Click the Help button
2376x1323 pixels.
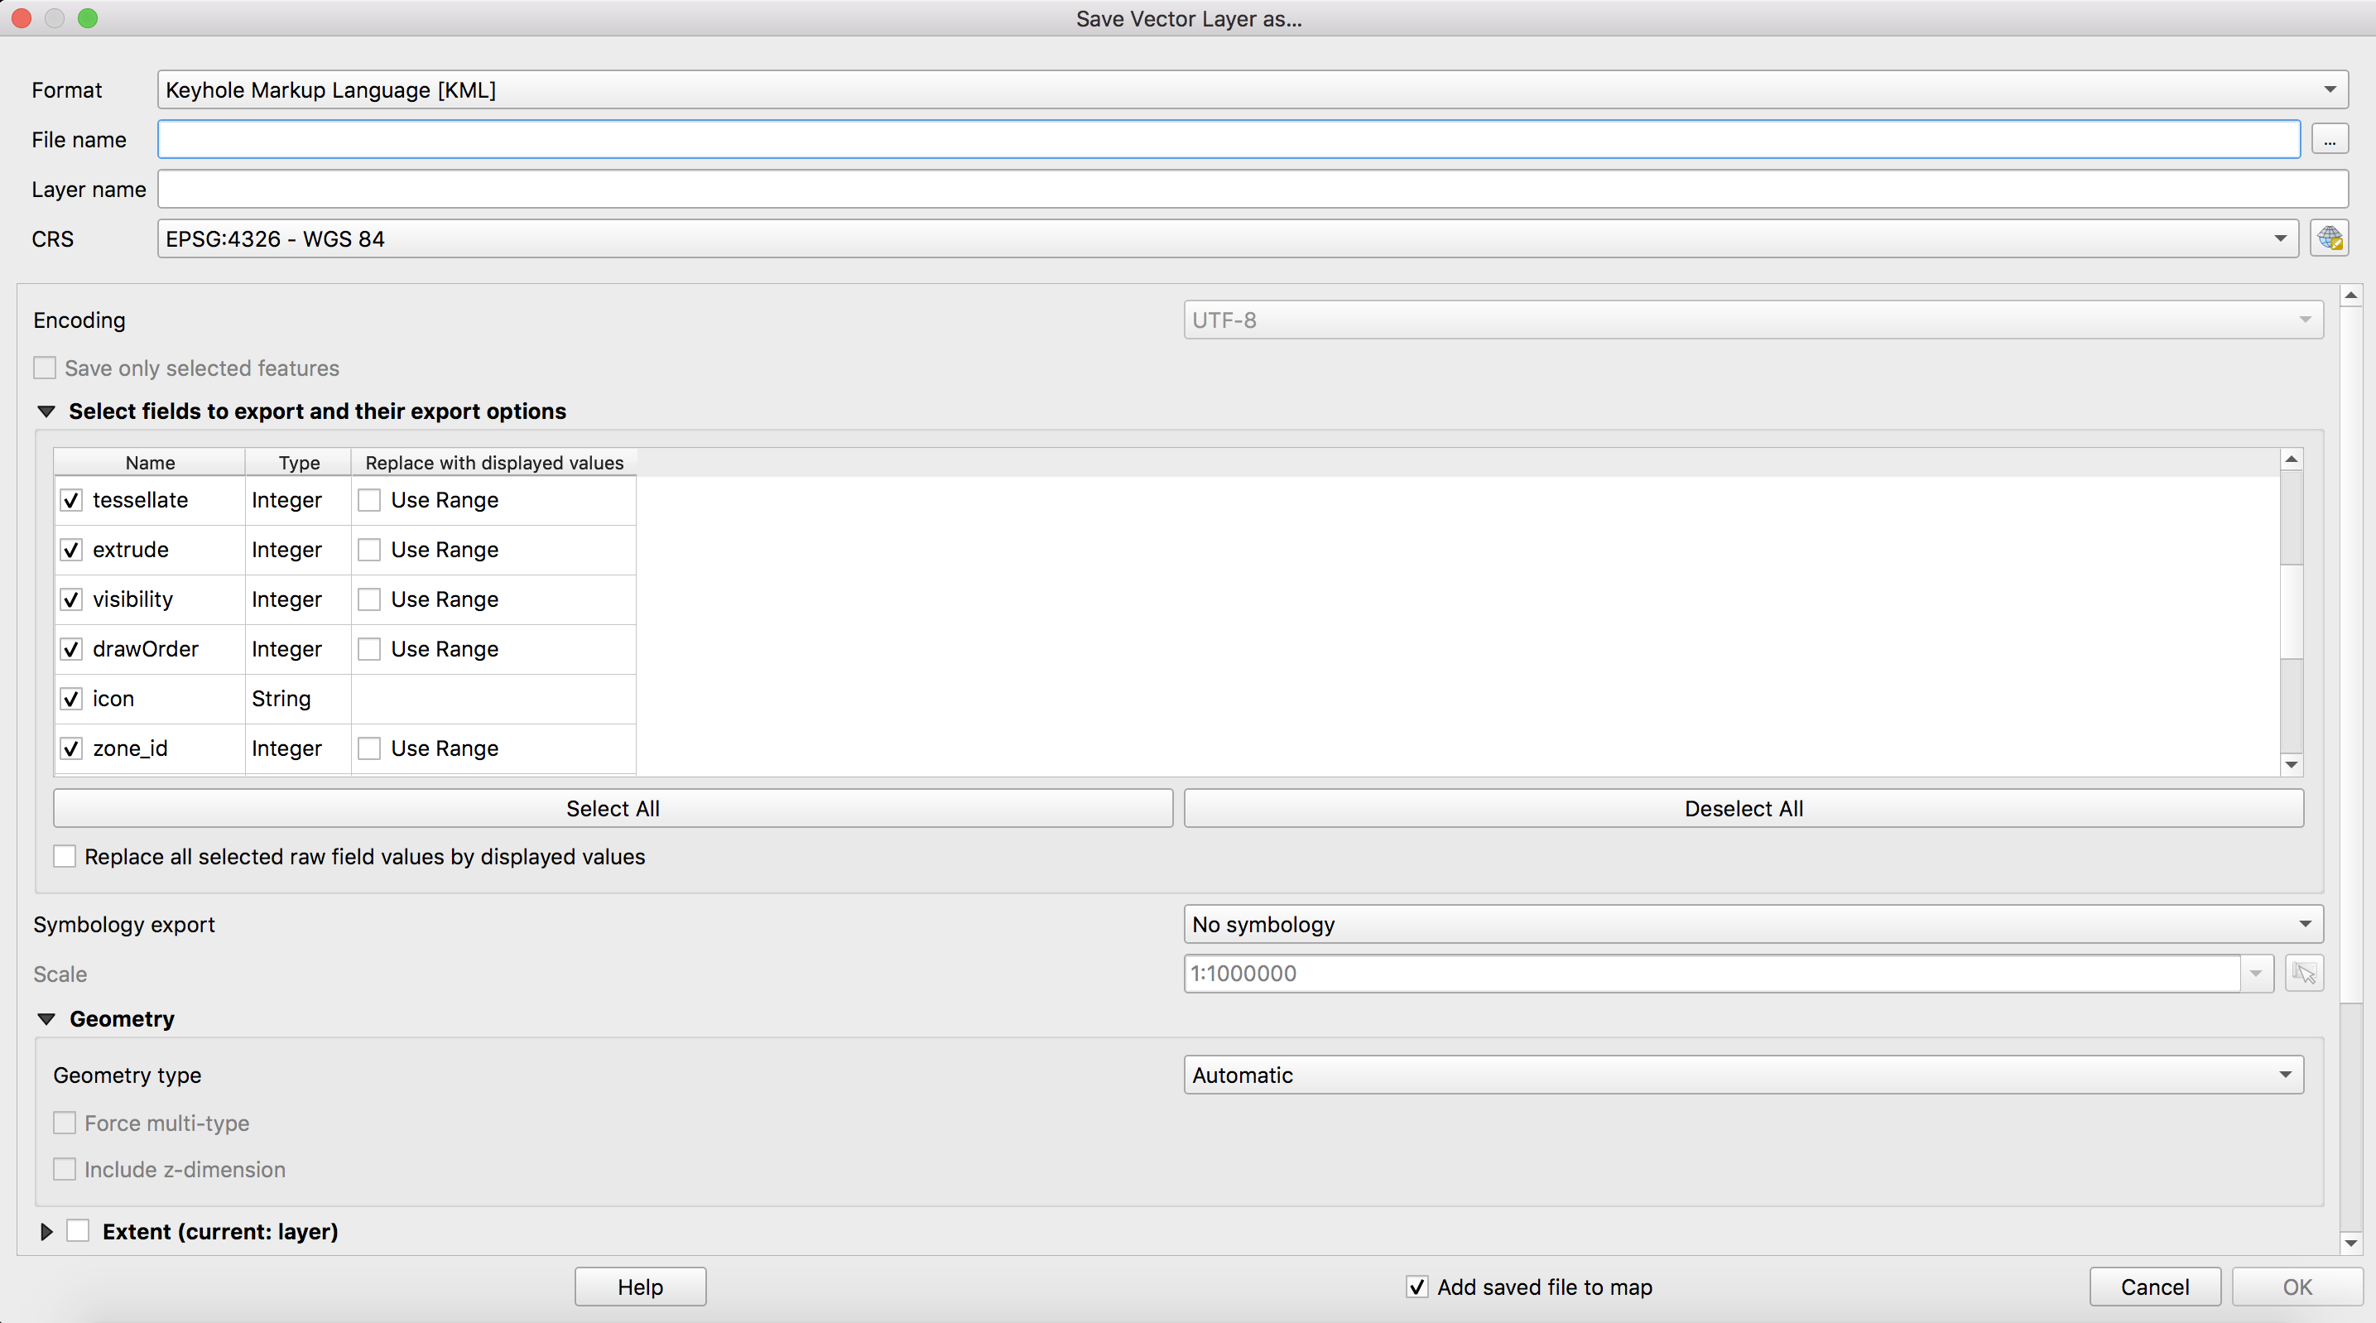click(640, 1287)
